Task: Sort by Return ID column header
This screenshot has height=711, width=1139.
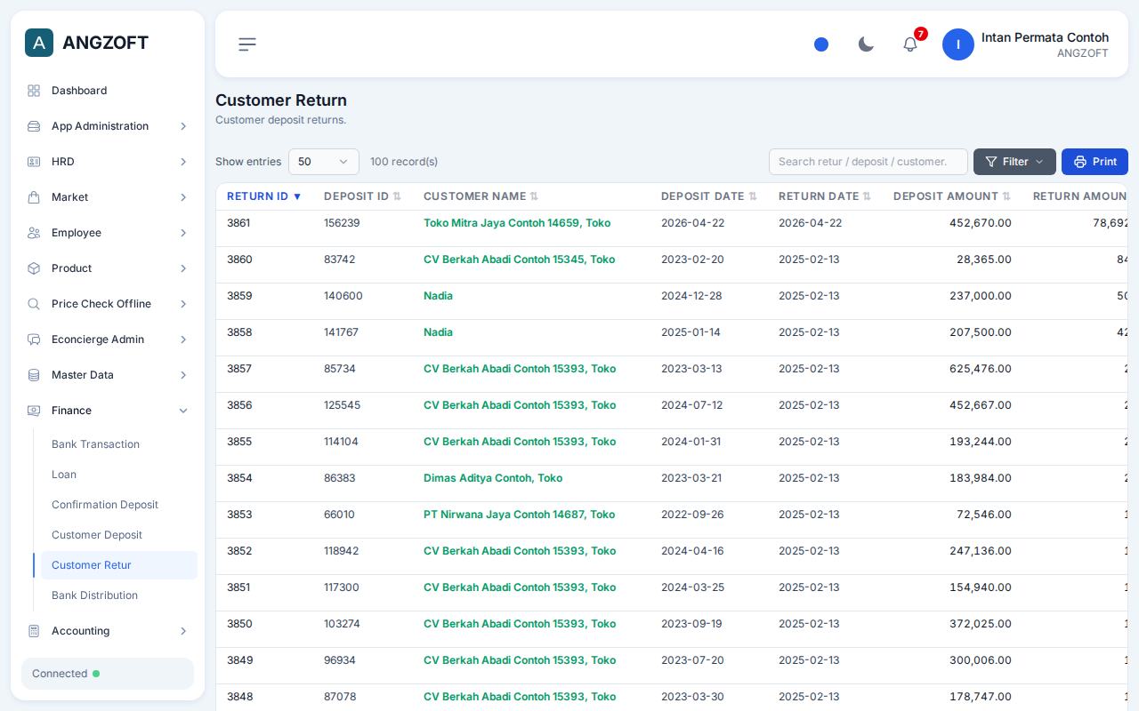Action: click(264, 196)
